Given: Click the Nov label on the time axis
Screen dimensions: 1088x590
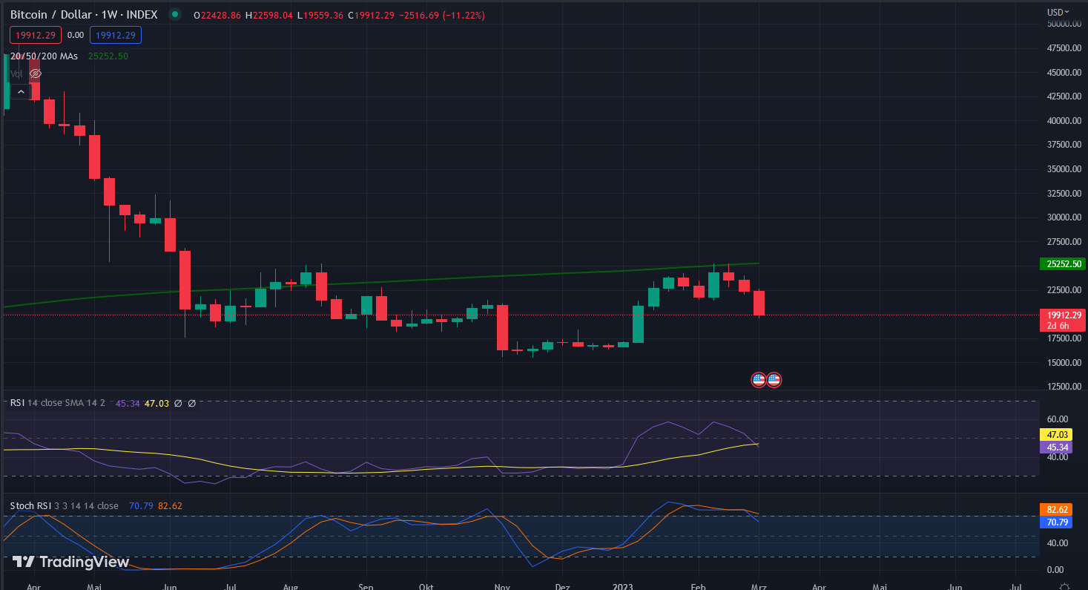Looking at the screenshot, I should [502, 586].
